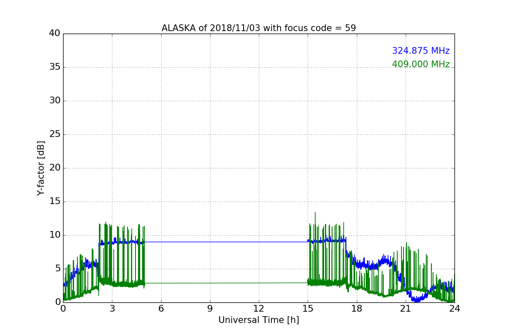
Task: Click the x-axis tick label 21
Action: [406, 309]
